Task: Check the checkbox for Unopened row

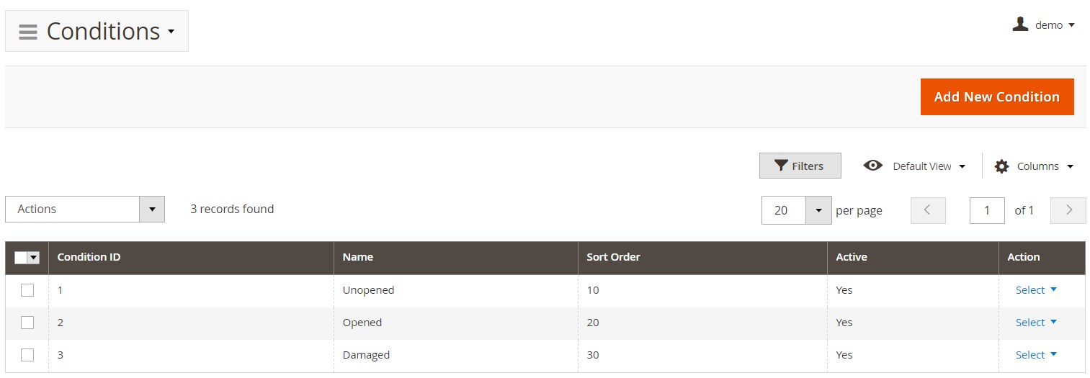Action: (x=27, y=290)
